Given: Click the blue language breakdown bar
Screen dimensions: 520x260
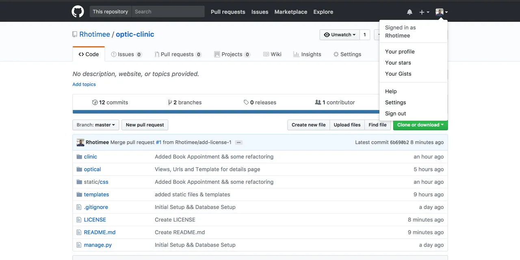Looking at the screenshot, I should click(226, 112).
